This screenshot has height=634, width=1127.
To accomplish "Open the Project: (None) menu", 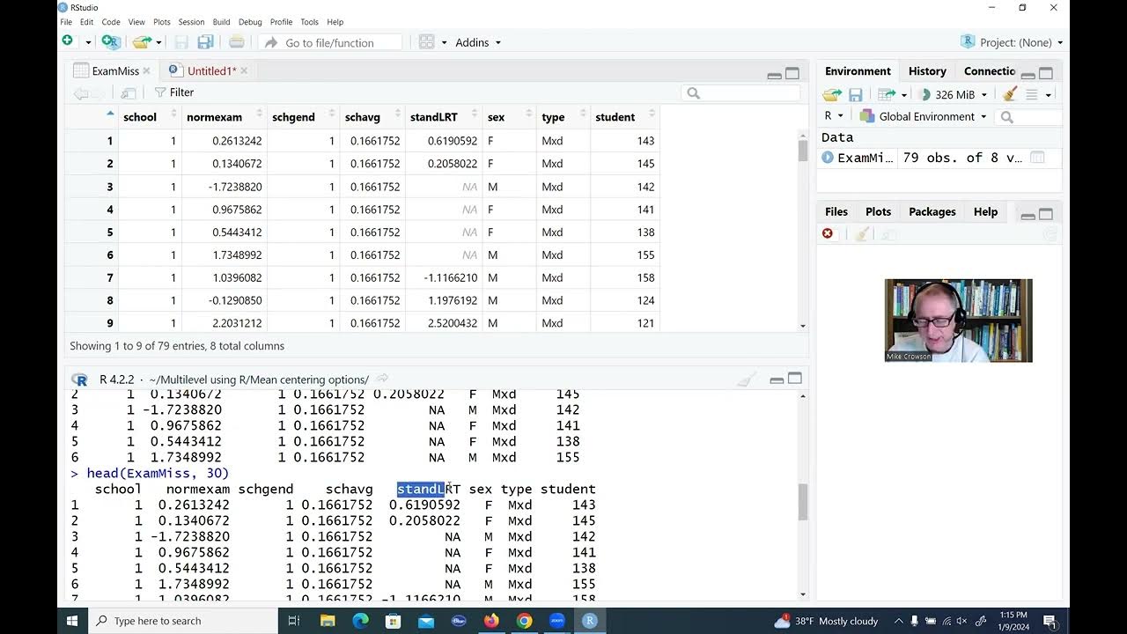I will tap(1012, 42).
